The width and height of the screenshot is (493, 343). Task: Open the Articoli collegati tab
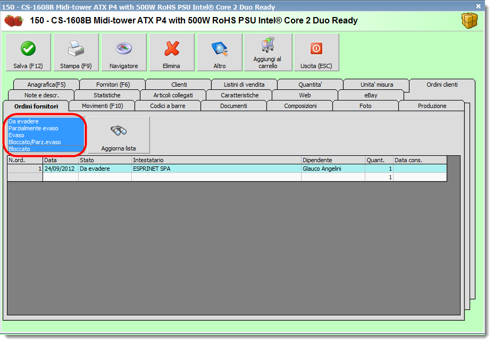[173, 95]
